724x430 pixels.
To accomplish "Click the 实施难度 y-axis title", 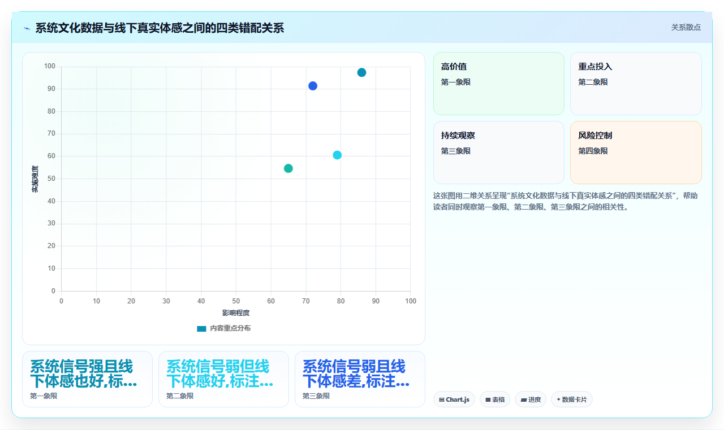I will pyautogui.click(x=35, y=179).
